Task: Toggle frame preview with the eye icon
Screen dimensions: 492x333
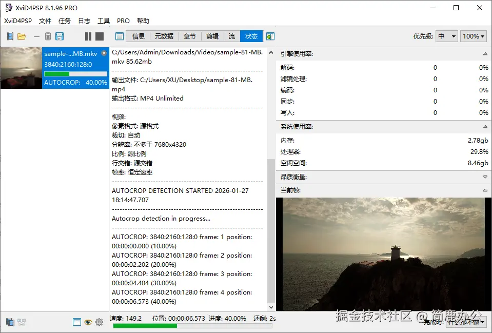Action: [88, 322]
